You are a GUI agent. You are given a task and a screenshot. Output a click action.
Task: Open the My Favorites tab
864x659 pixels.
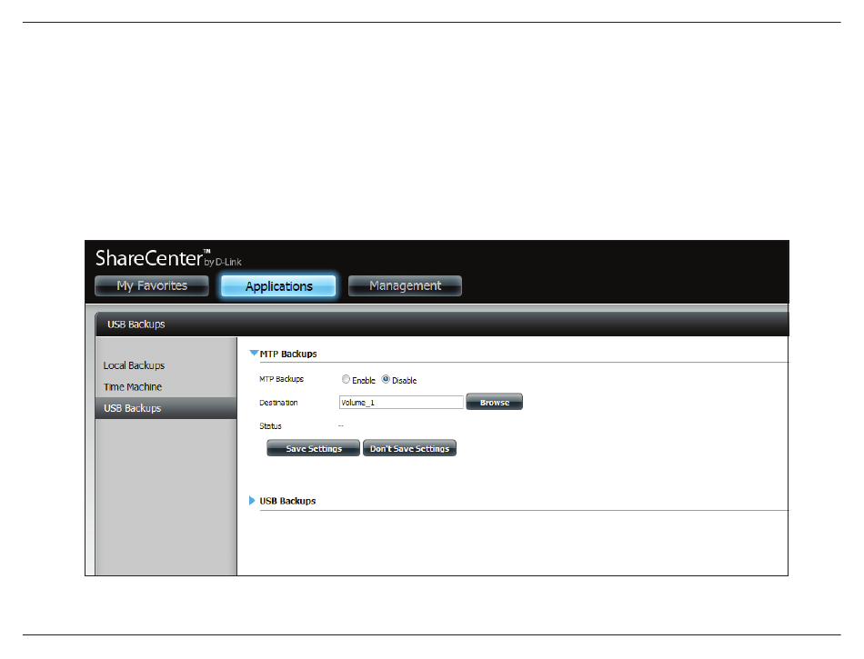[x=152, y=285]
